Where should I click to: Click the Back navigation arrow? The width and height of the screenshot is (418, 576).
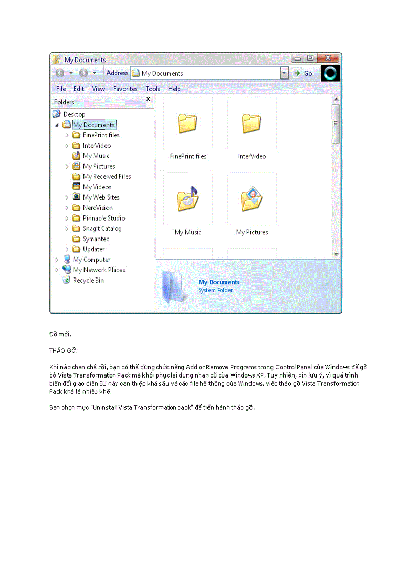click(61, 73)
